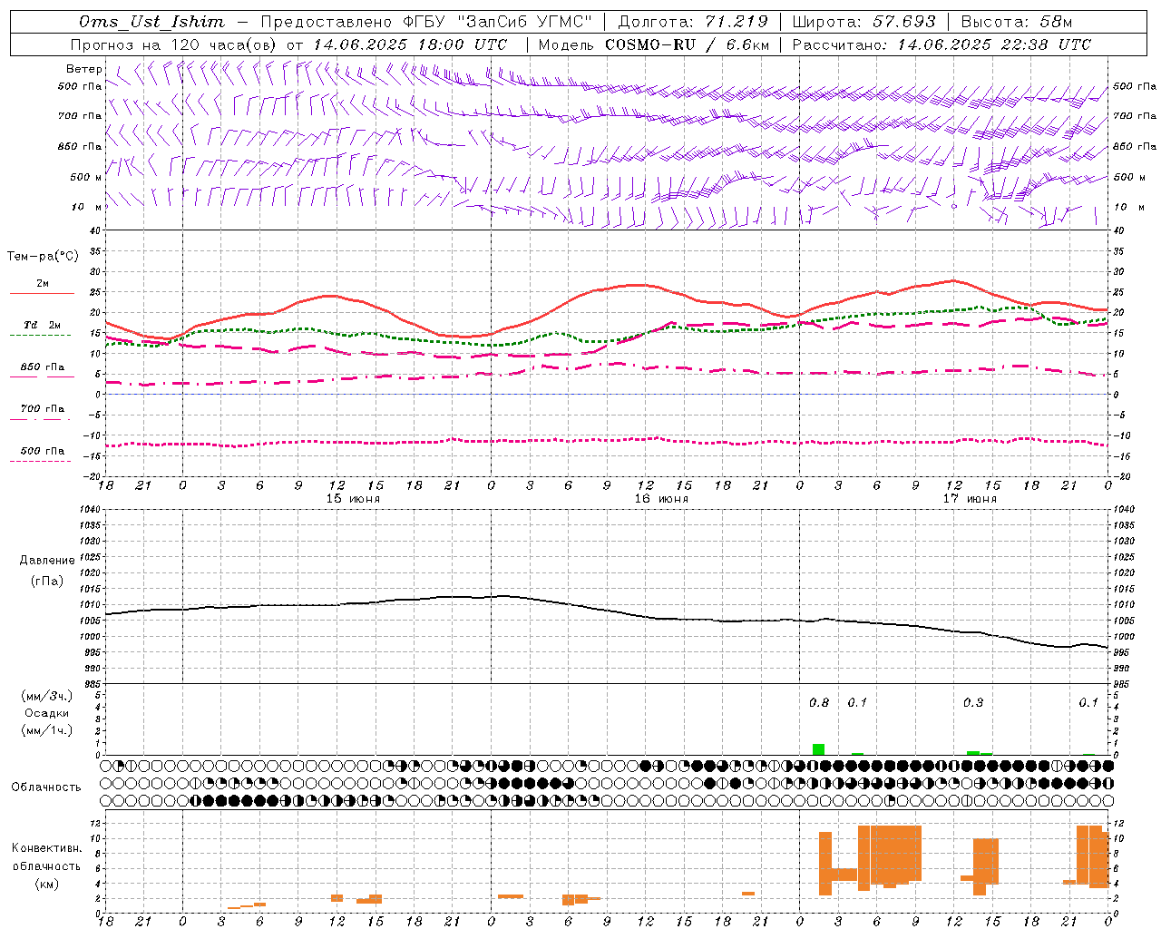Click the 17 июня date label
Viewport: 1161px width, 929px height.
970,499
